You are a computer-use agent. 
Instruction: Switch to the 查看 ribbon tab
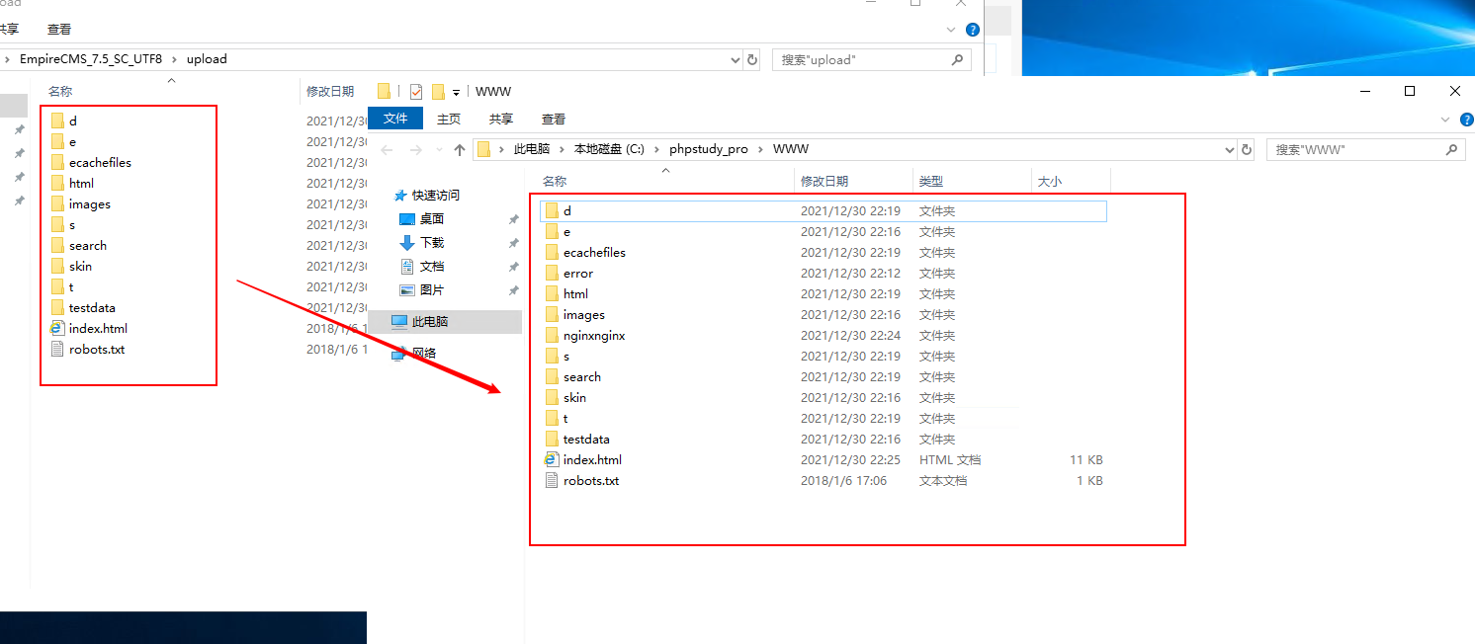pos(554,119)
